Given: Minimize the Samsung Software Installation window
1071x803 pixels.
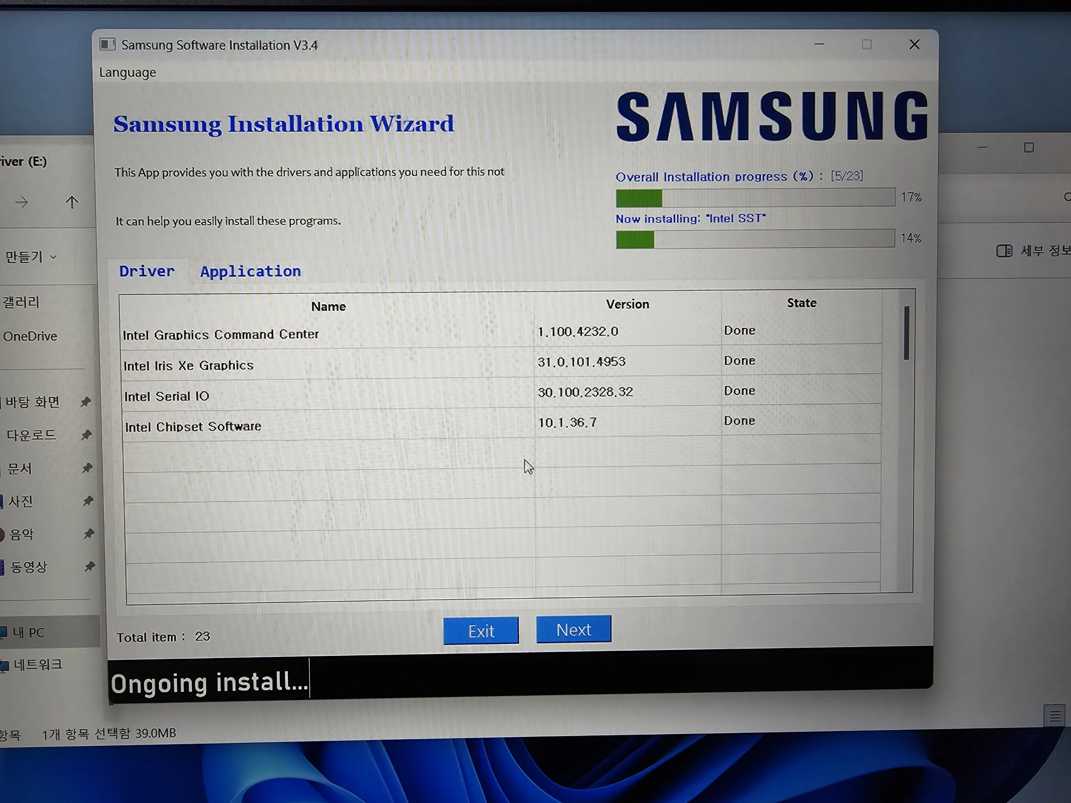Looking at the screenshot, I should pyautogui.click(x=819, y=44).
